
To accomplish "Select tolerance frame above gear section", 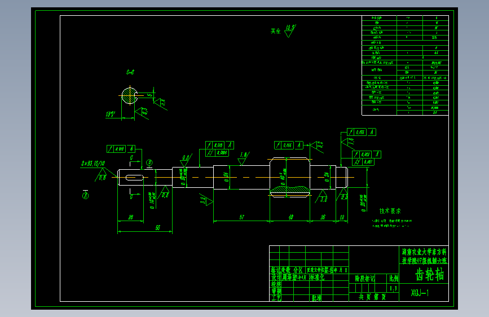I will click(x=288, y=145).
